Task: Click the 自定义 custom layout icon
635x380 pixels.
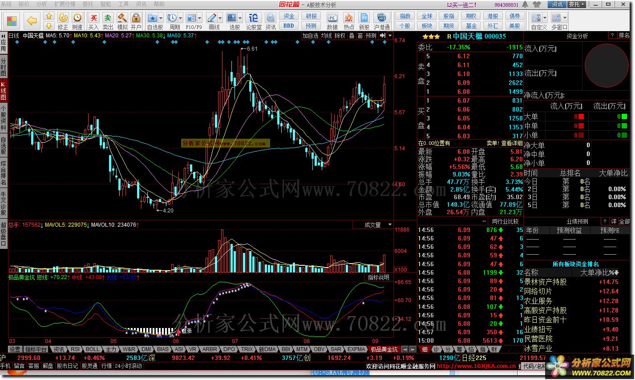Action: point(536,18)
